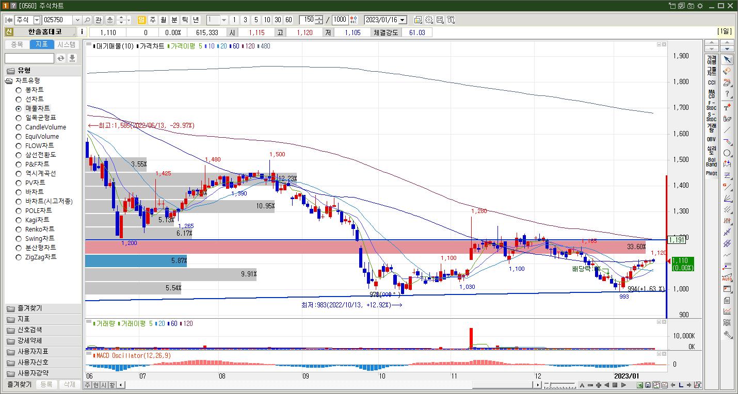Select P&F차트 chart type
738x394 pixels.
(33, 164)
